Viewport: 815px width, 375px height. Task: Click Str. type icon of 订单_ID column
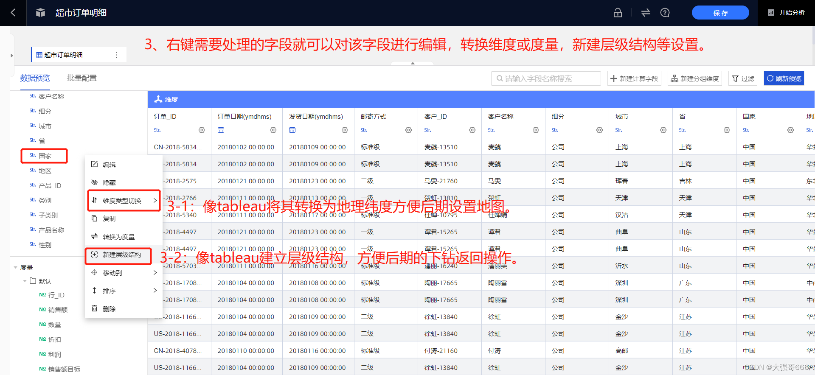pyautogui.click(x=157, y=130)
